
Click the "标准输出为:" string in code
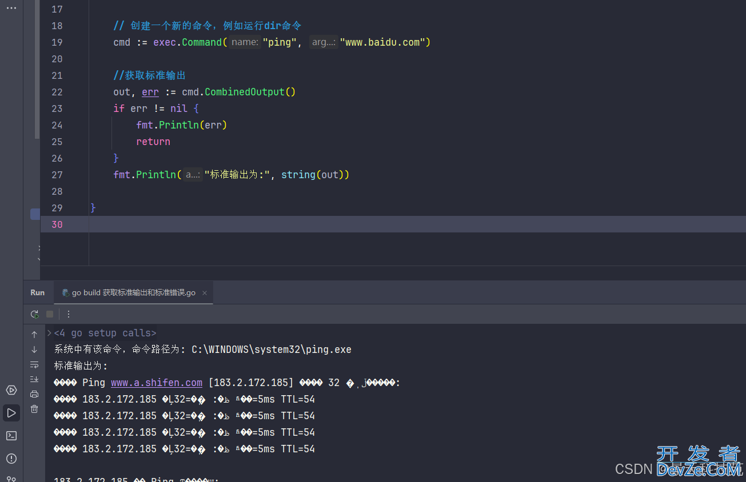pyautogui.click(x=237, y=175)
